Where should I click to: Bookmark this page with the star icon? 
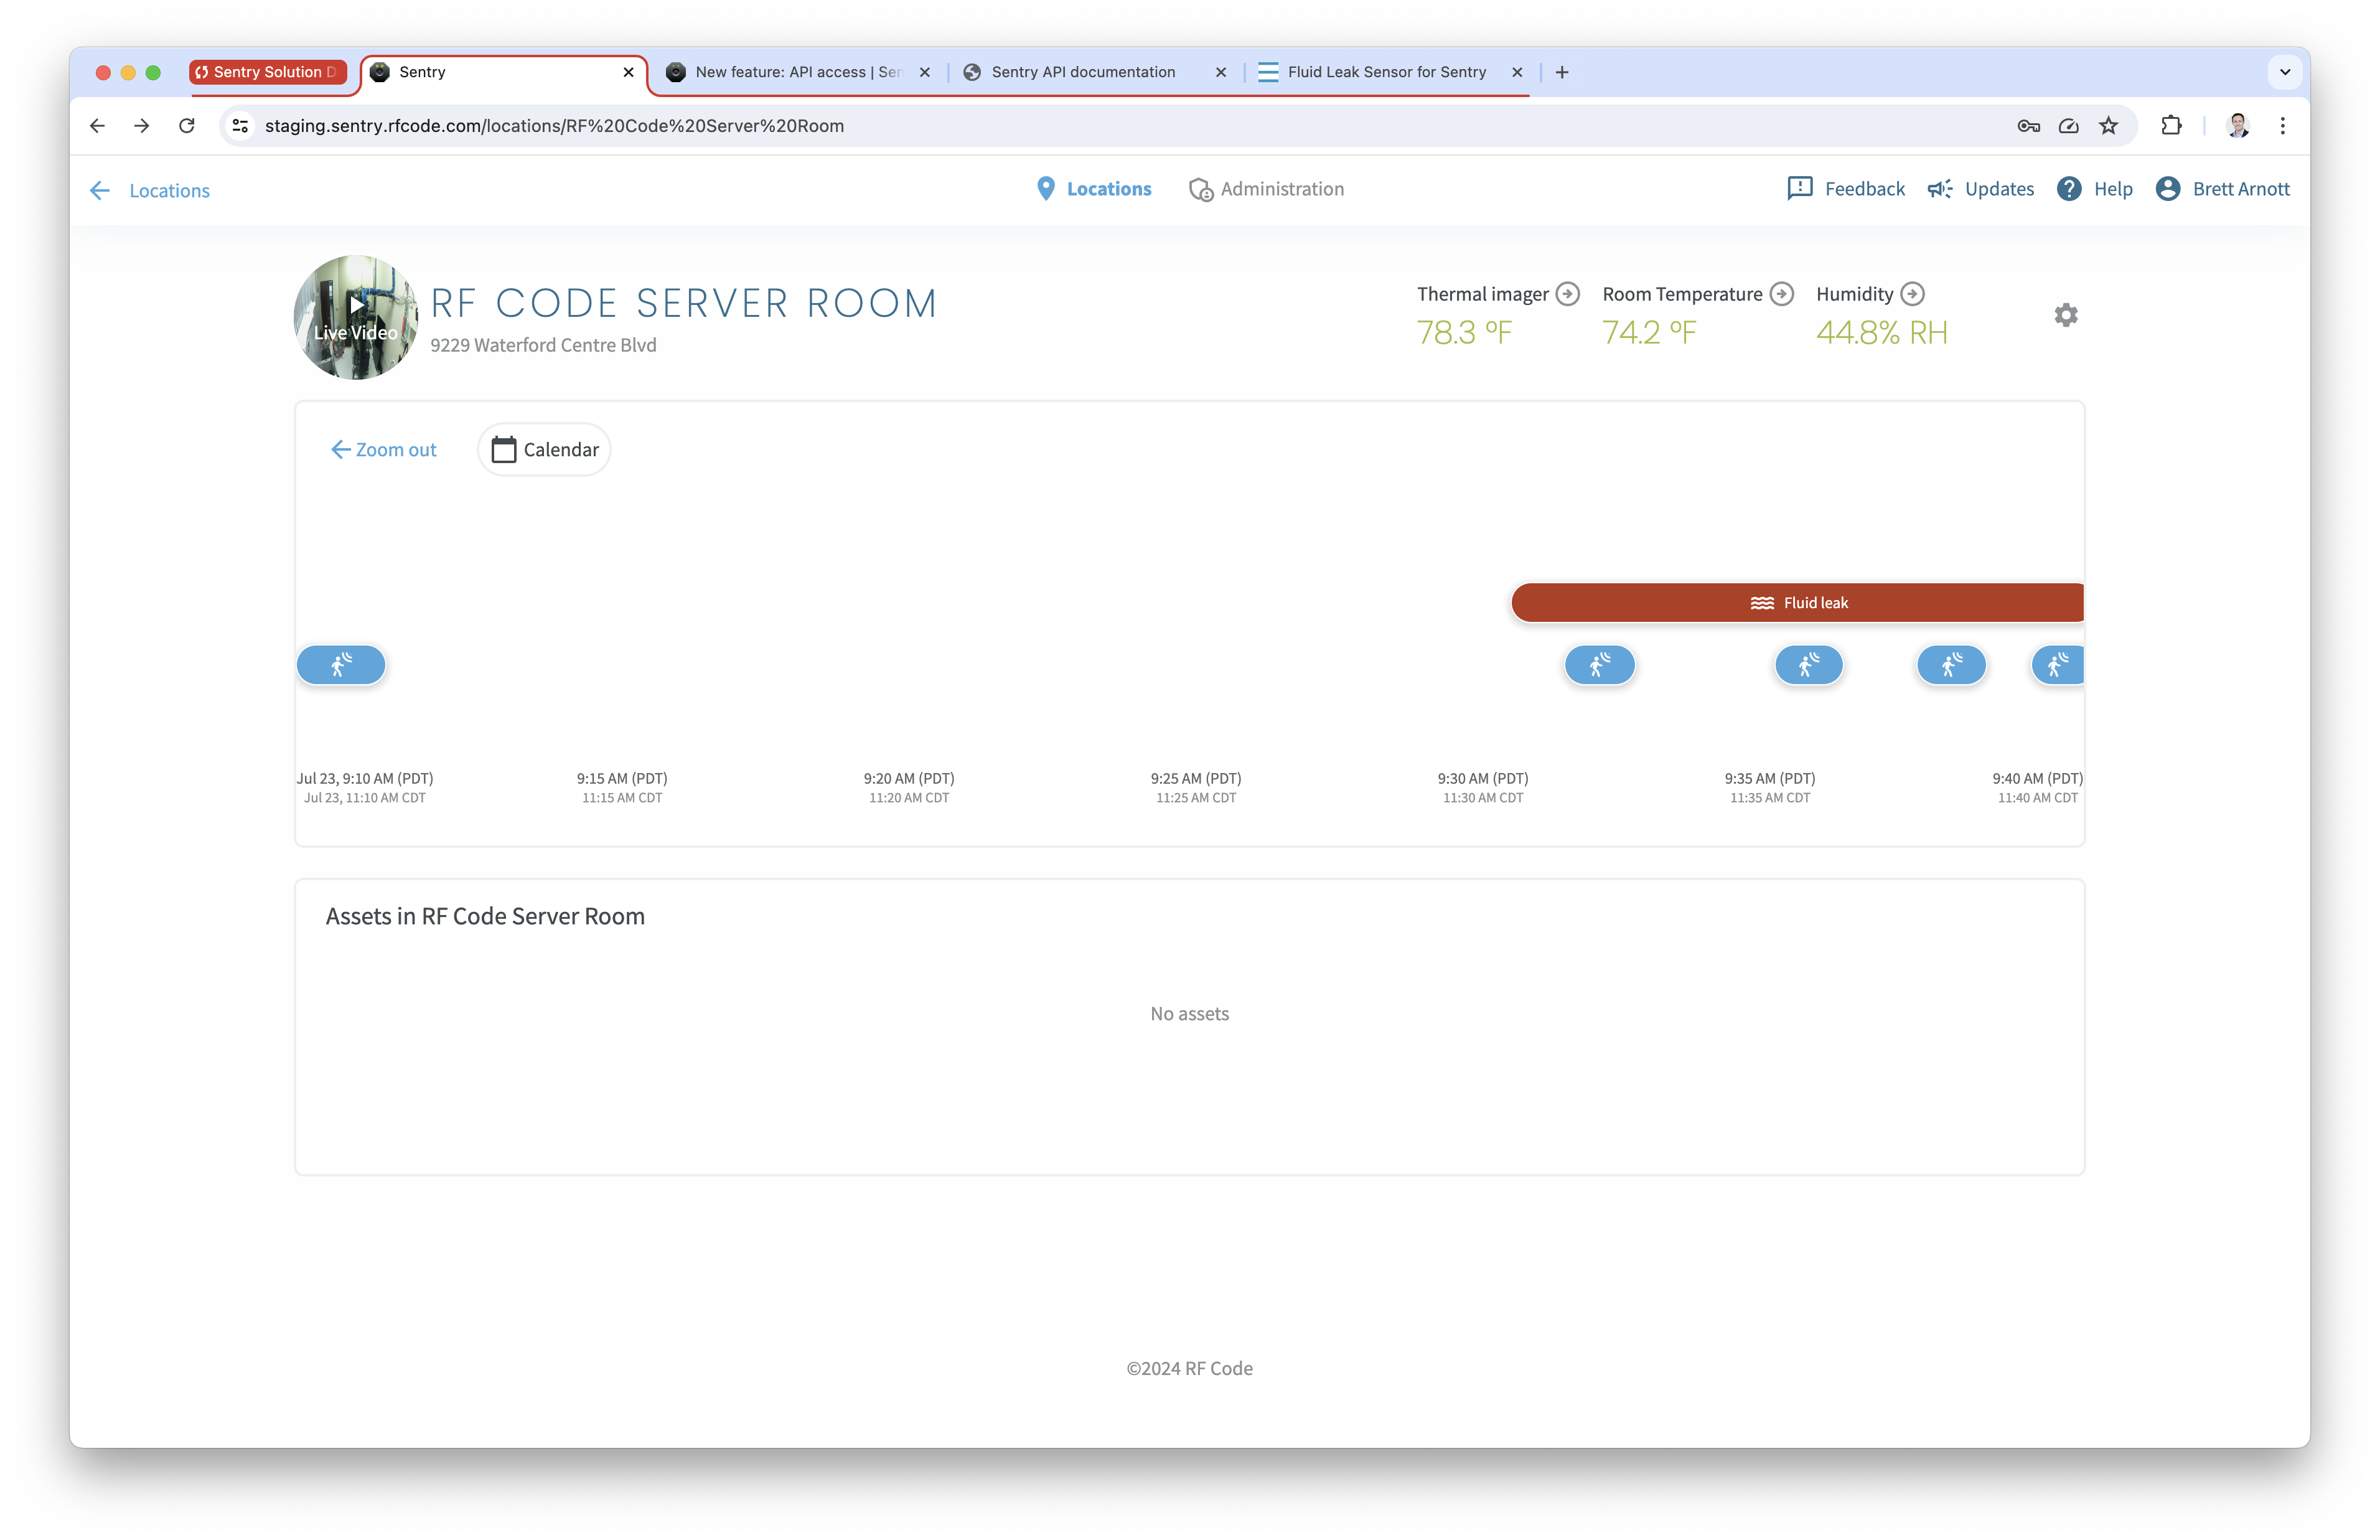(x=2108, y=126)
